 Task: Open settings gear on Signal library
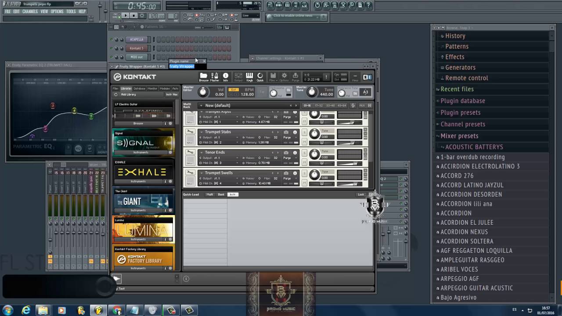pos(170,152)
